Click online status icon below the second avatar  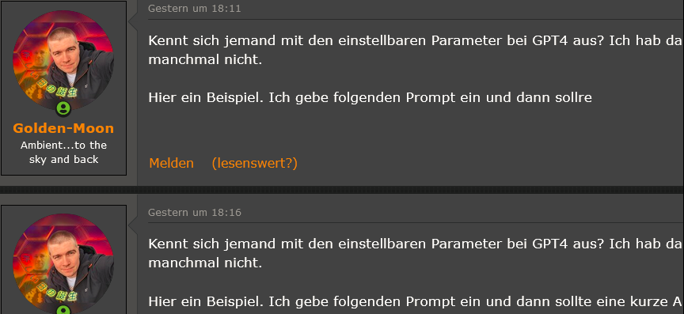coord(63,310)
